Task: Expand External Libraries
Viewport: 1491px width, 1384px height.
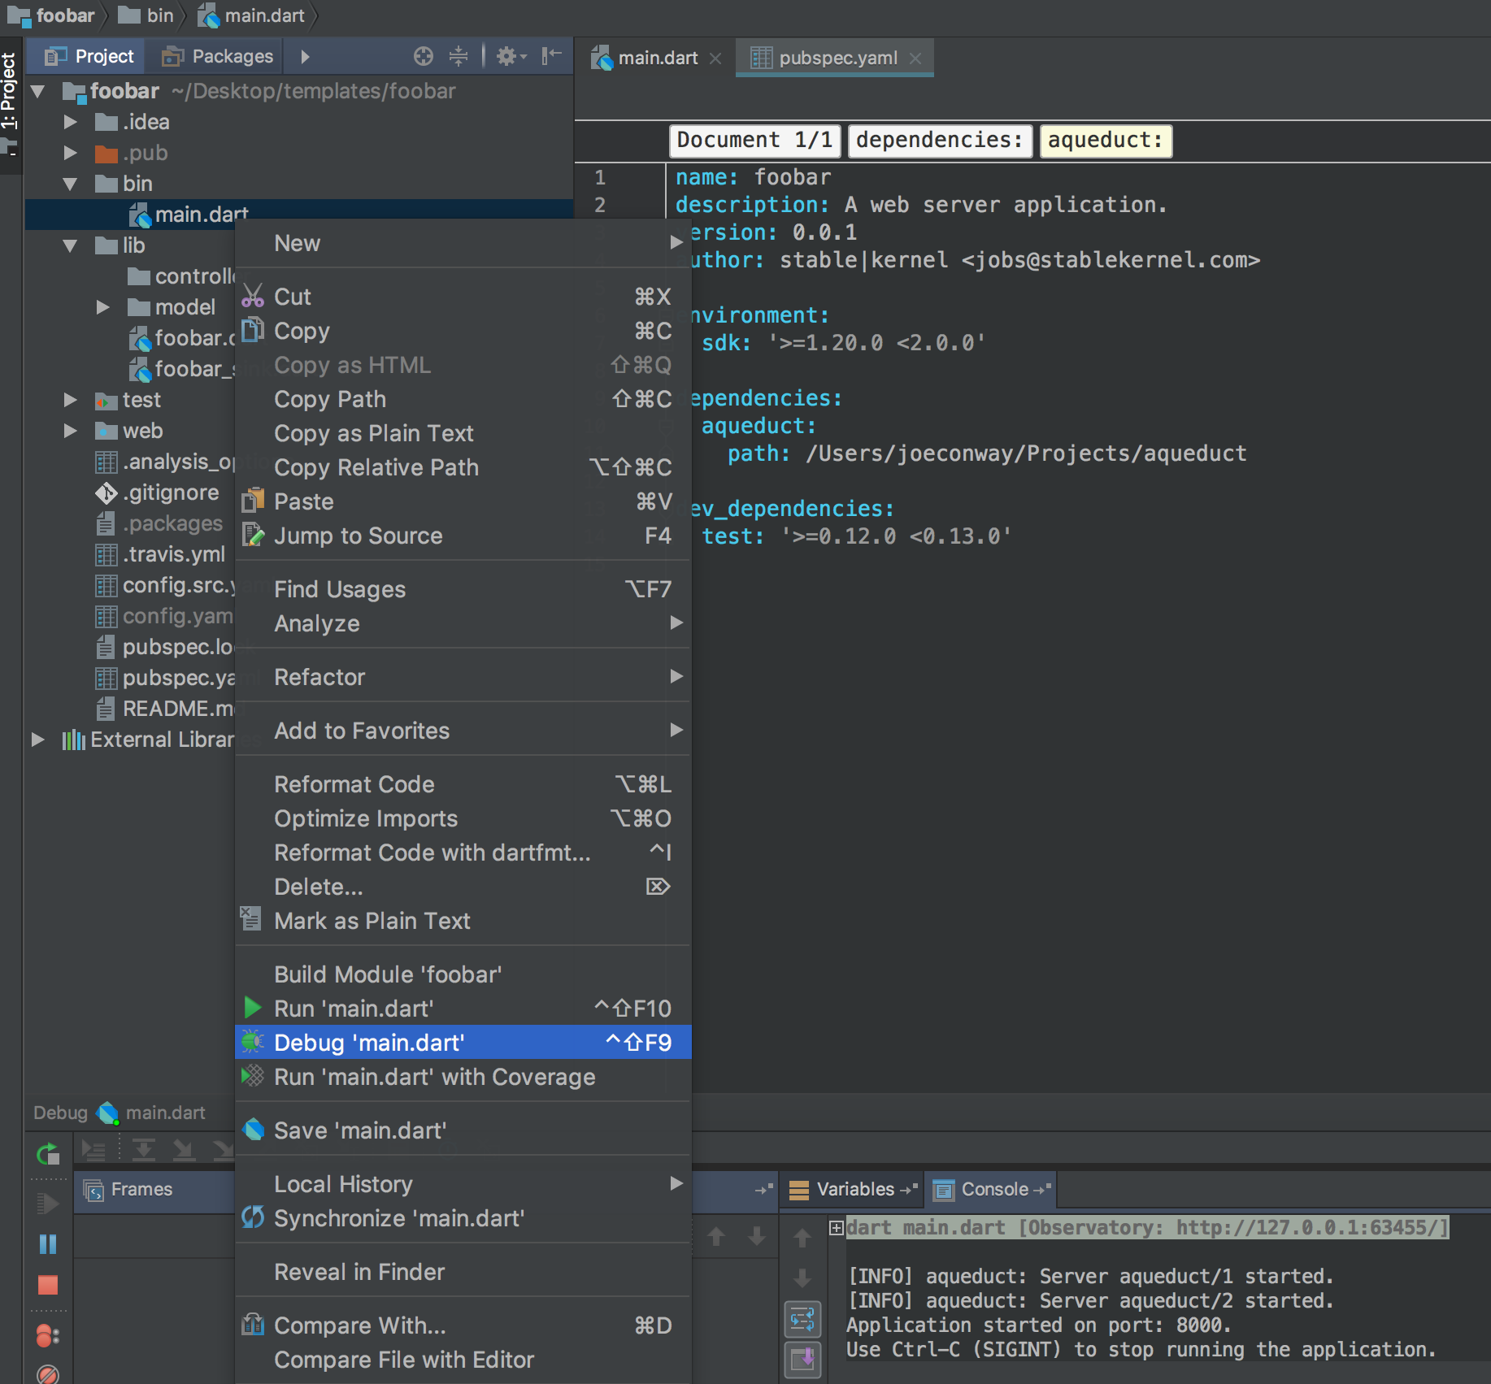Action: [37, 740]
